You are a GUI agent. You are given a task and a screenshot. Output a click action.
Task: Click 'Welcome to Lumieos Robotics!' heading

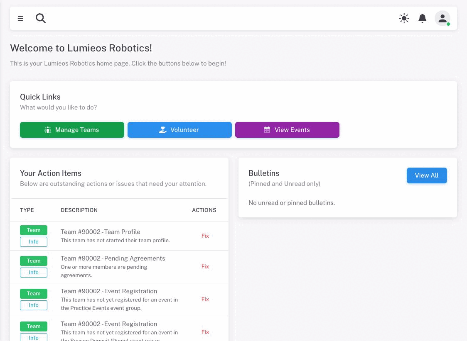click(x=81, y=48)
